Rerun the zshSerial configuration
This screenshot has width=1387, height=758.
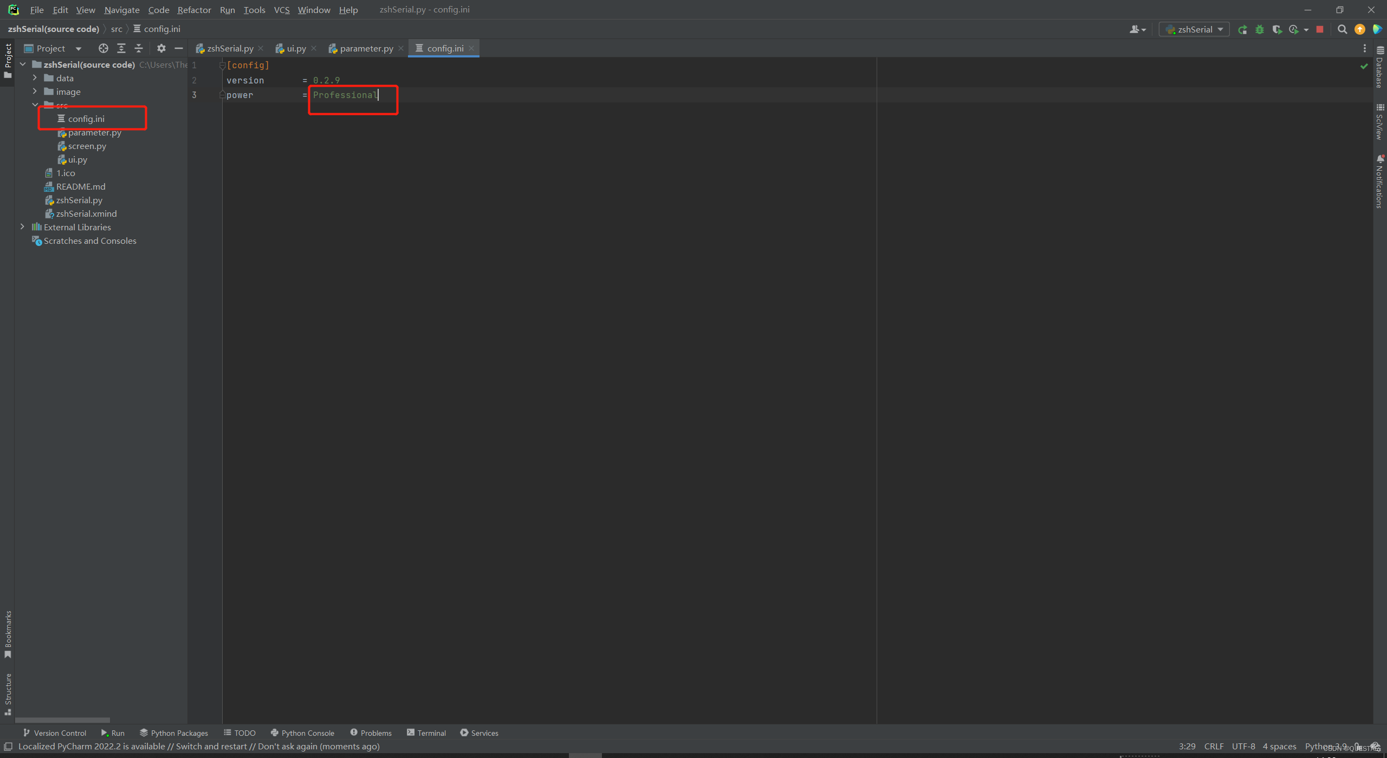[x=1243, y=30]
